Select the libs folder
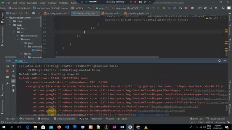The height and width of the screenshot is (130, 232). click(x=21, y=29)
